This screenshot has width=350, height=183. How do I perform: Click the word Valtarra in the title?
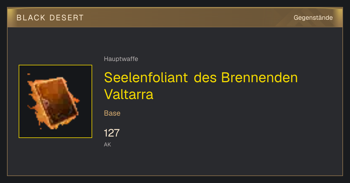click(x=129, y=94)
